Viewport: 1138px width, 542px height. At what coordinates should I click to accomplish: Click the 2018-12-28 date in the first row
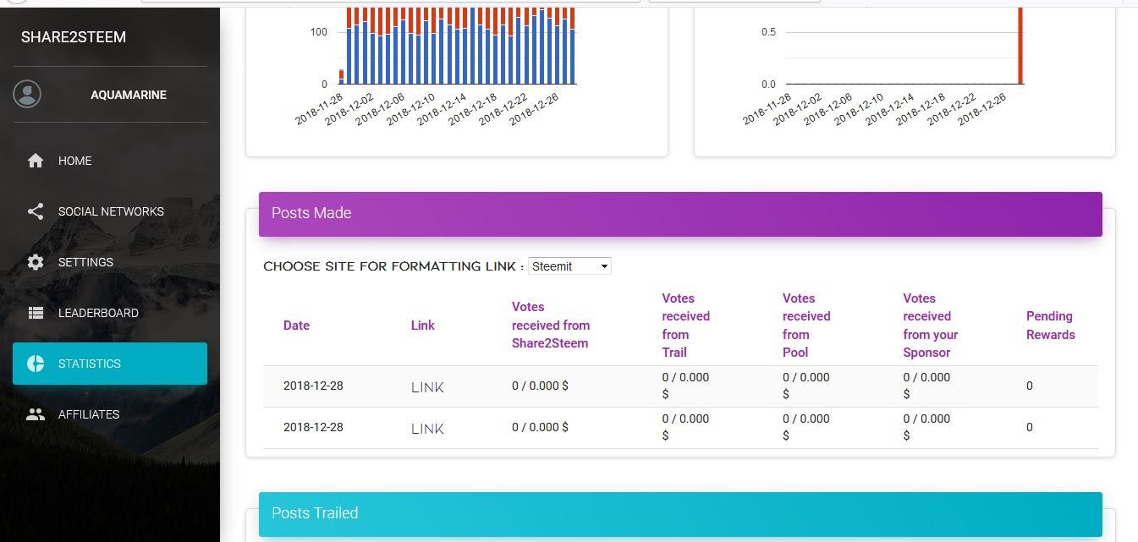click(x=313, y=386)
